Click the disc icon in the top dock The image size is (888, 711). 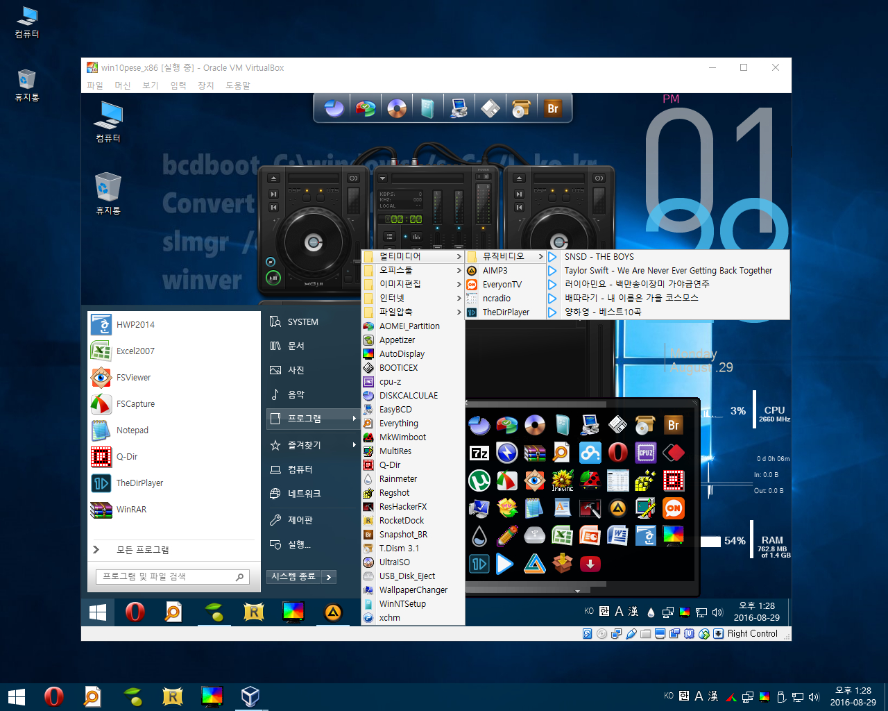(x=397, y=108)
